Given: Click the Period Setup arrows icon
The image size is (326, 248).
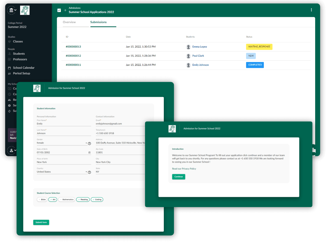Looking at the screenshot, I should click(x=10, y=73).
